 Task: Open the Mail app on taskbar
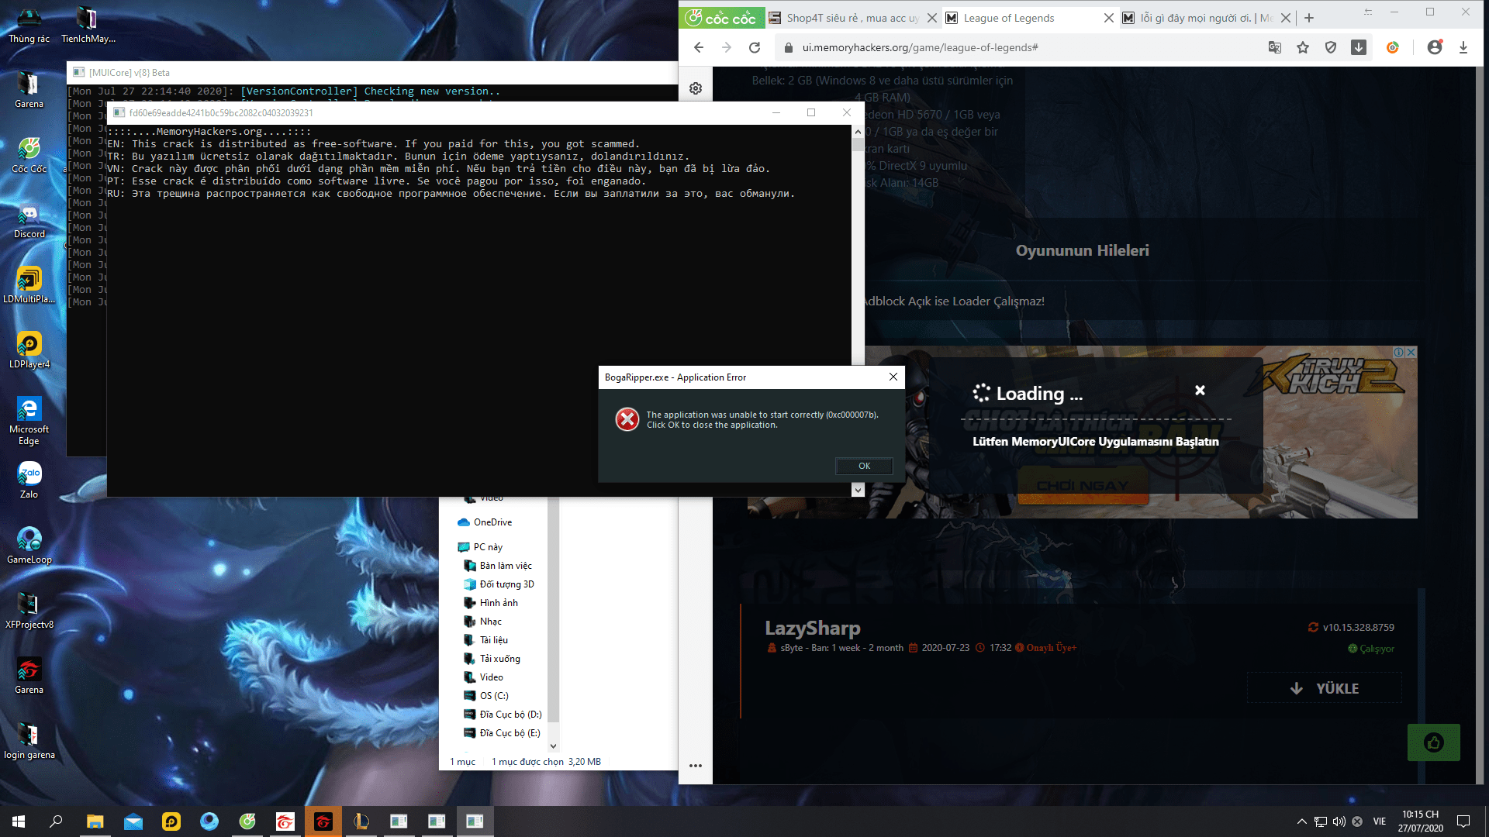(x=133, y=821)
